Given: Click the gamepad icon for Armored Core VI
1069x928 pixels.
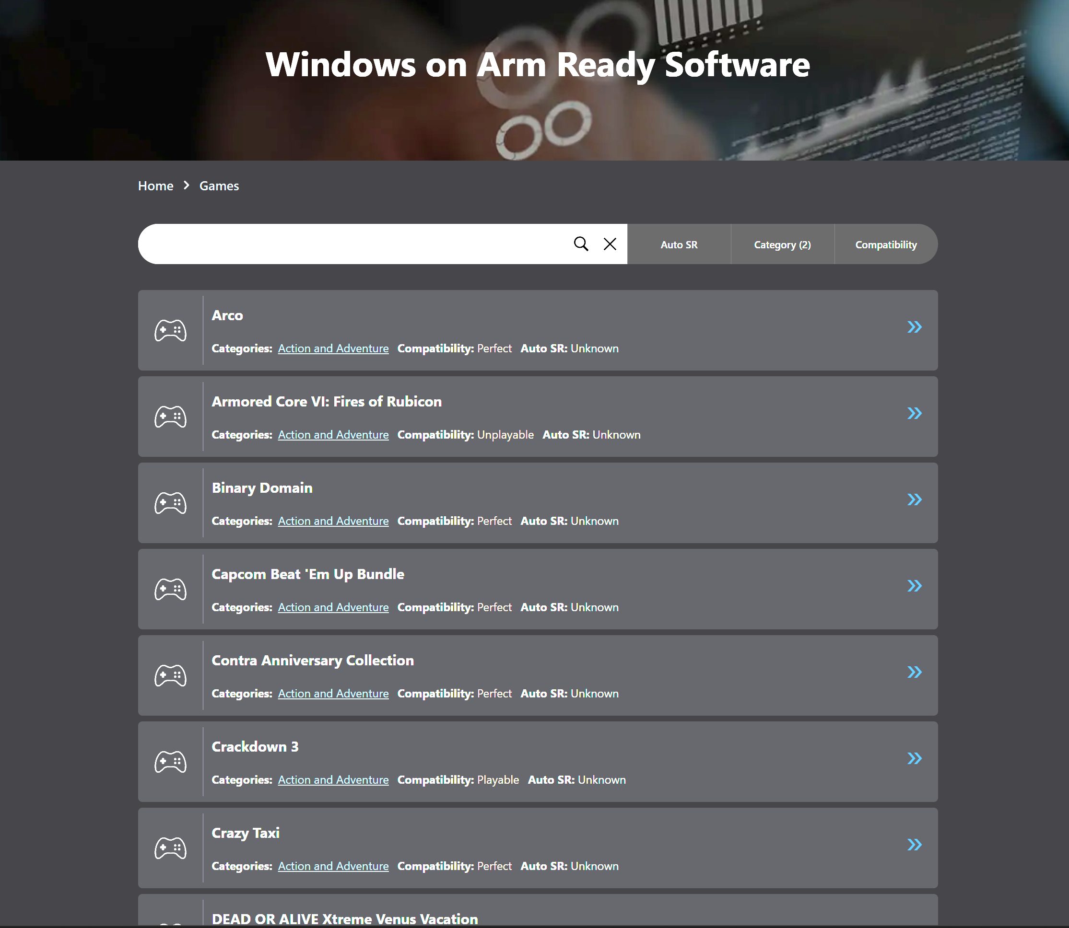Looking at the screenshot, I should 170,417.
